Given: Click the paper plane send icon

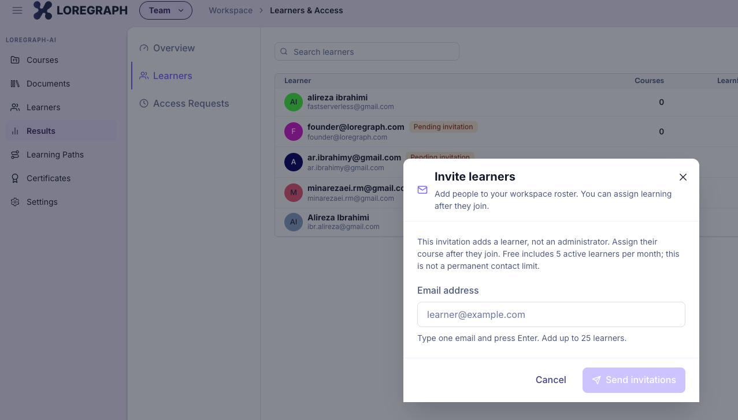Looking at the screenshot, I should (x=596, y=380).
